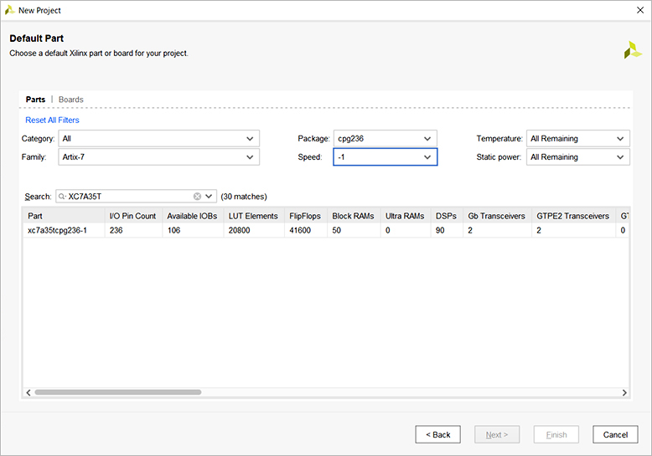Screen dimensions: 652x456
Task: Clear the search field text
Action: [x=197, y=197]
